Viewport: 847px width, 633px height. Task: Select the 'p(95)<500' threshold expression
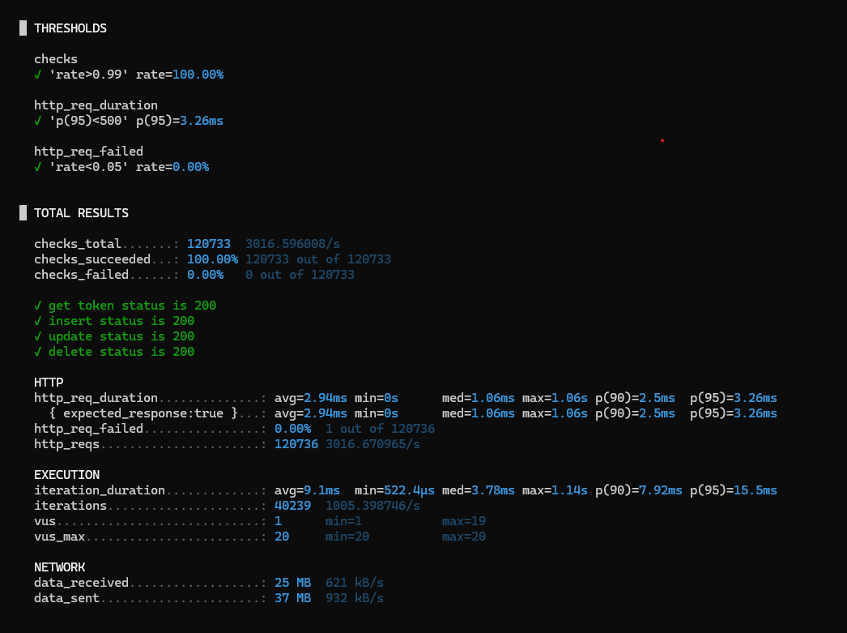pyautogui.click(x=88, y=121)
